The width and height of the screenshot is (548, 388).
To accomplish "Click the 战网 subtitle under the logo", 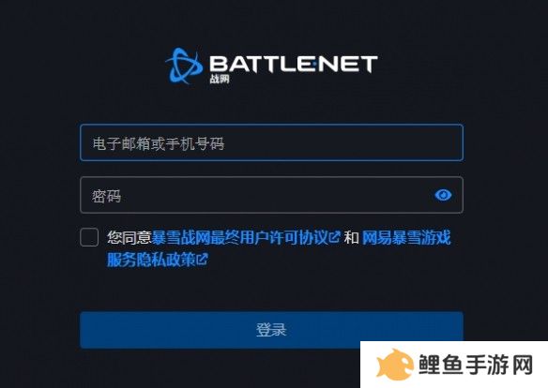I will (220, 79).
